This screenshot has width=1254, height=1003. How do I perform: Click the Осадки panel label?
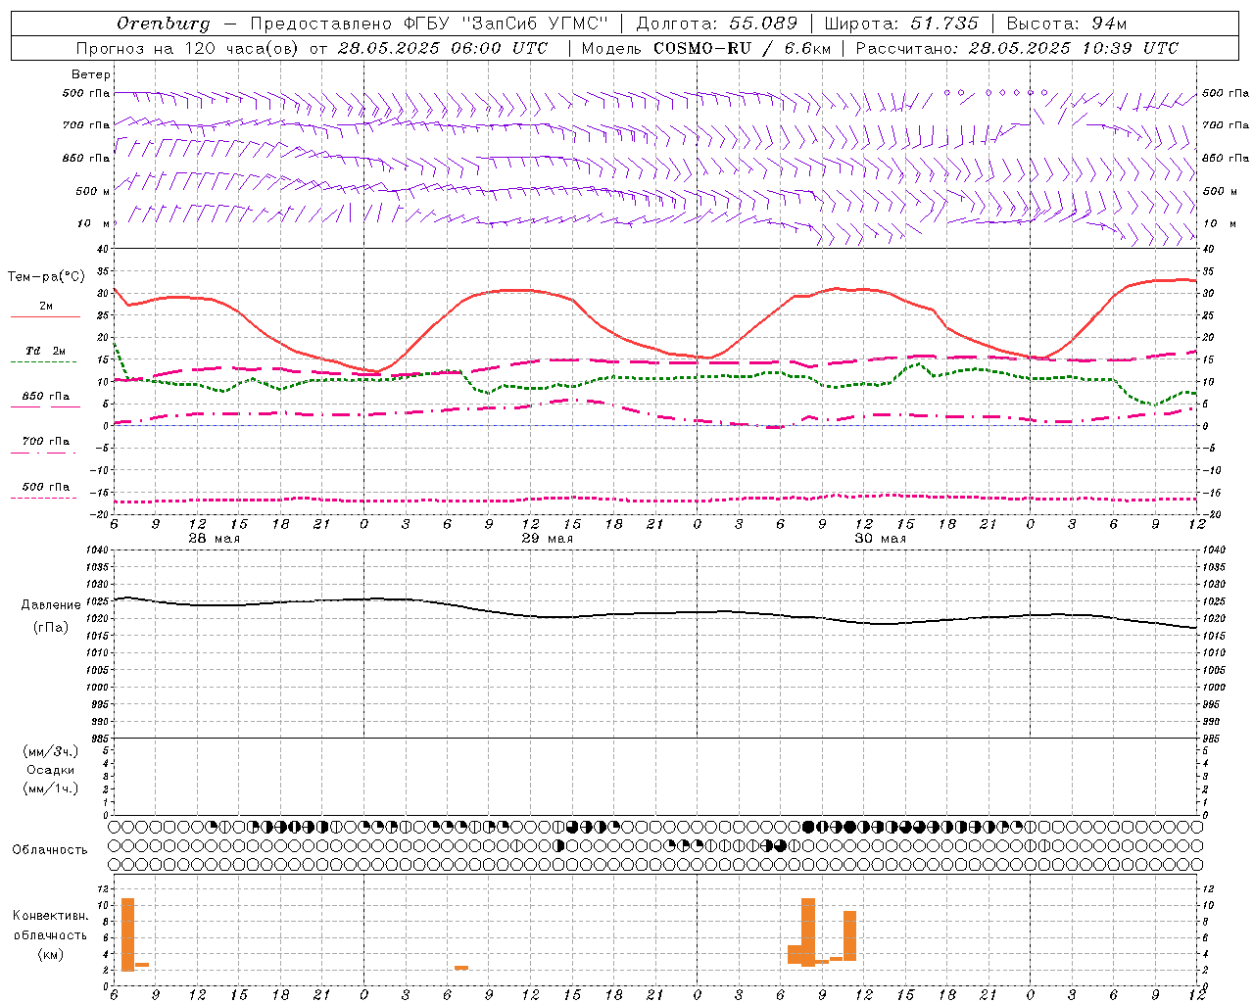pyautogui.click(x=51, y=770)
